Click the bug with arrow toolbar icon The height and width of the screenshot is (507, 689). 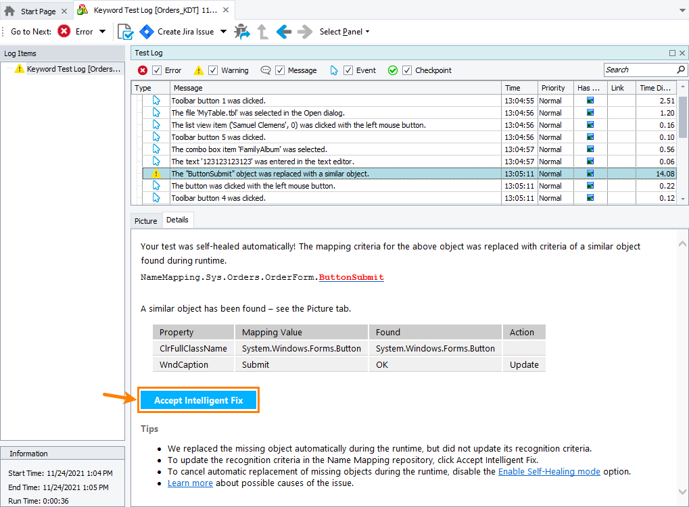(x=241, y=31)
